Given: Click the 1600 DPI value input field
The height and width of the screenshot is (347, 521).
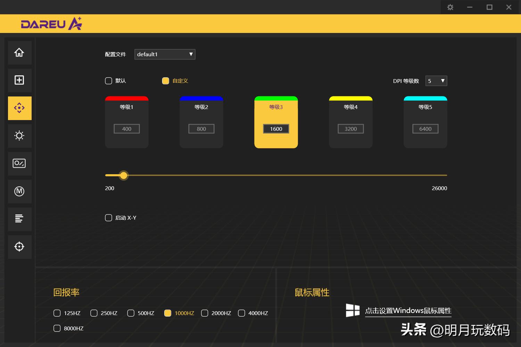Looking at the screenshot, I should [x=276, y=128].
